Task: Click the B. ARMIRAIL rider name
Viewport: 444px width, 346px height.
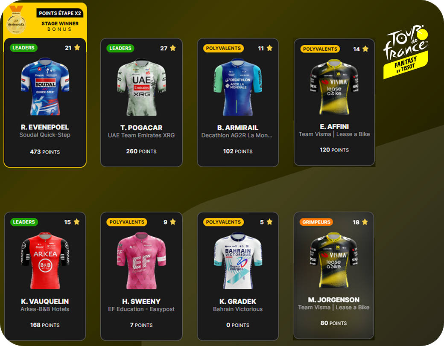Action: [x=237, y=128]
